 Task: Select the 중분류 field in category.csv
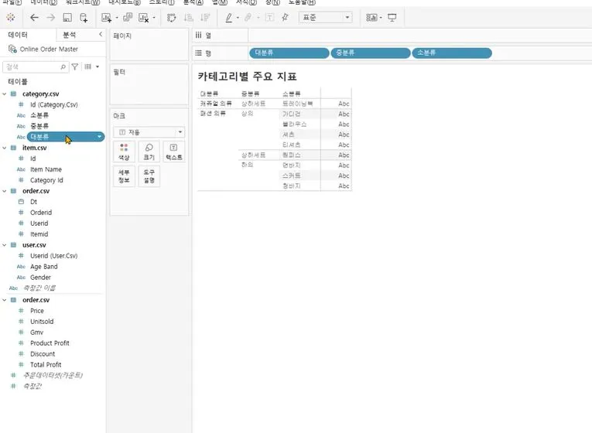pyautogui.click(x=39, y=126)
